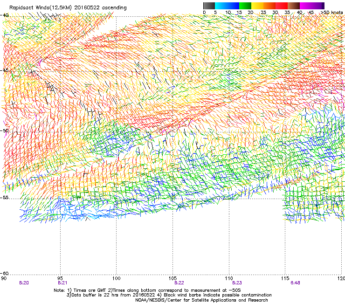Click the '105' longitude axis label
The image size is (345, 303).
click(x=172, y=278)
